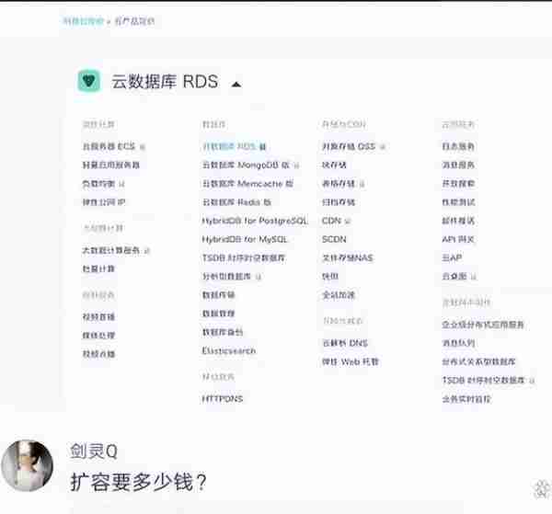This screenshot has width=552, height=514.
Task: Click the 云数据库 RDS heading title
Action: coord(165,82)
